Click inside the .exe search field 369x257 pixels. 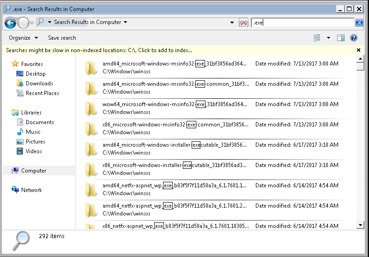click(302, 23)
